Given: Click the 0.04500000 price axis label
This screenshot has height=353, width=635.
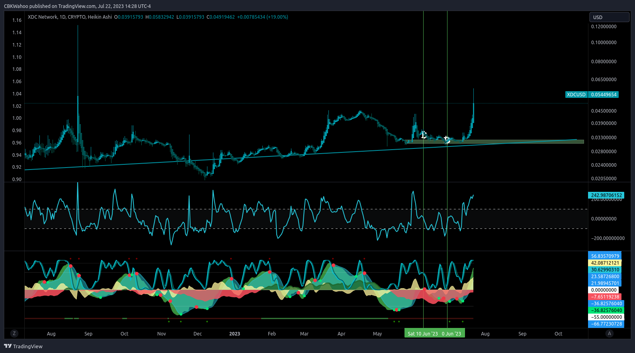Looking at the screenshot, I should click(x=604, y=111).
